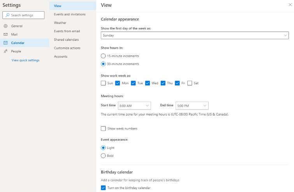Uncheck Wed in work week
Viewport: 294px width, 192px height.
(x=148, y=83)
